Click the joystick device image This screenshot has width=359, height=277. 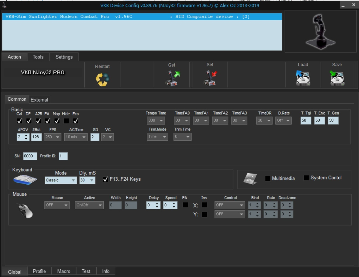321,32
